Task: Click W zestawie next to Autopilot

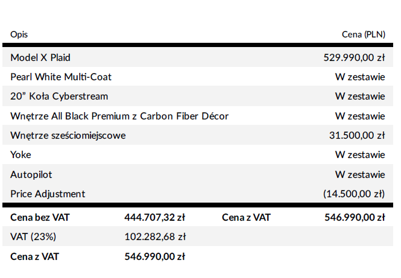Action: point(360,174)
